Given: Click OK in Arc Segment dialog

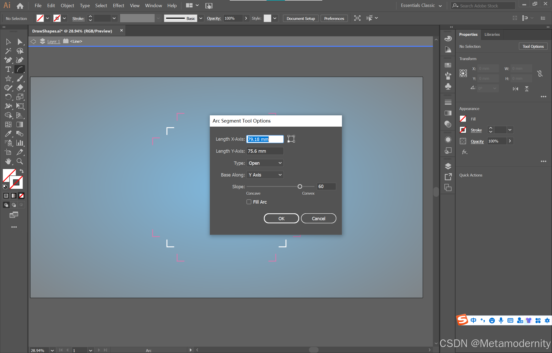Looking at the screenshot, I should coord(281,218).
